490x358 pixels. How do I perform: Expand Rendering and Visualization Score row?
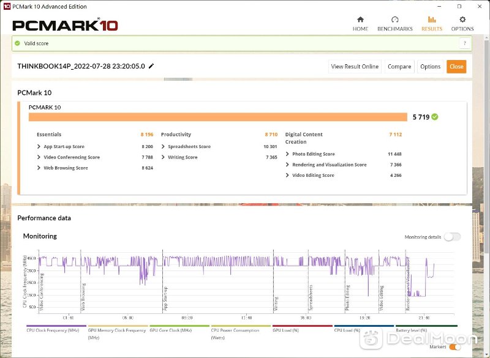pyautogui.click(x=287, y=165)
